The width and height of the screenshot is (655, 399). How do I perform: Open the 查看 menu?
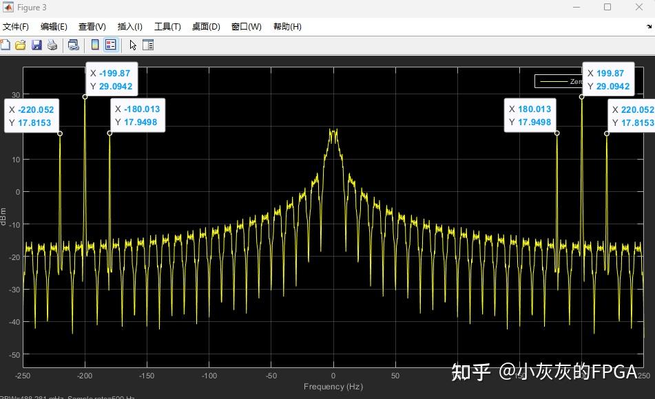tap(92, 27)
